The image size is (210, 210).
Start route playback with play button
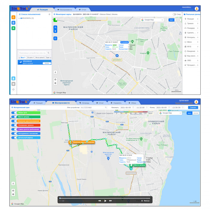(x=105, y=201)
